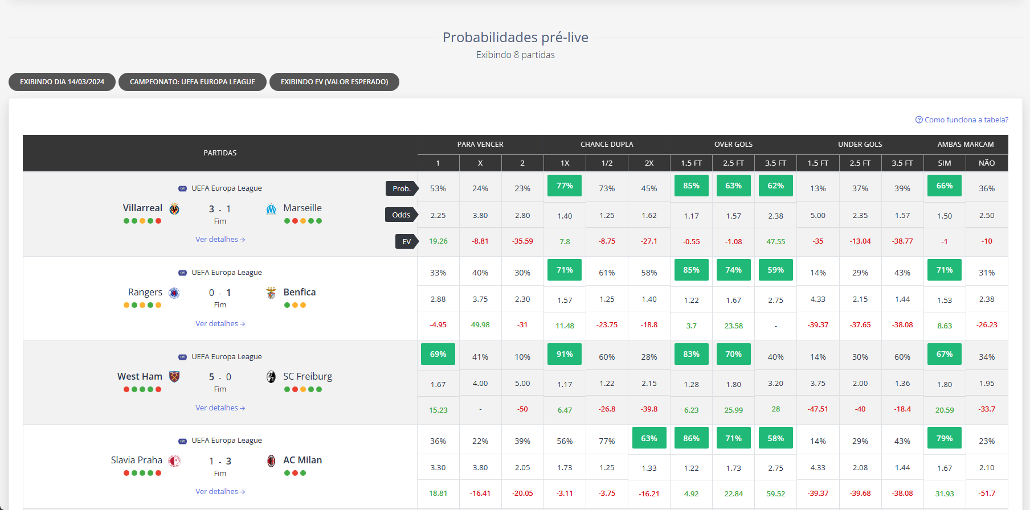Click the SIM column header
The height and width of the screenshot is (510, 1030).
click(x=945, y=163)
